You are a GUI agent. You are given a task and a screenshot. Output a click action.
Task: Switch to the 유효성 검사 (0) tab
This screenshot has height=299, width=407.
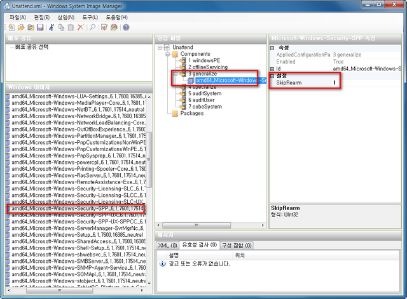[199, 245]
